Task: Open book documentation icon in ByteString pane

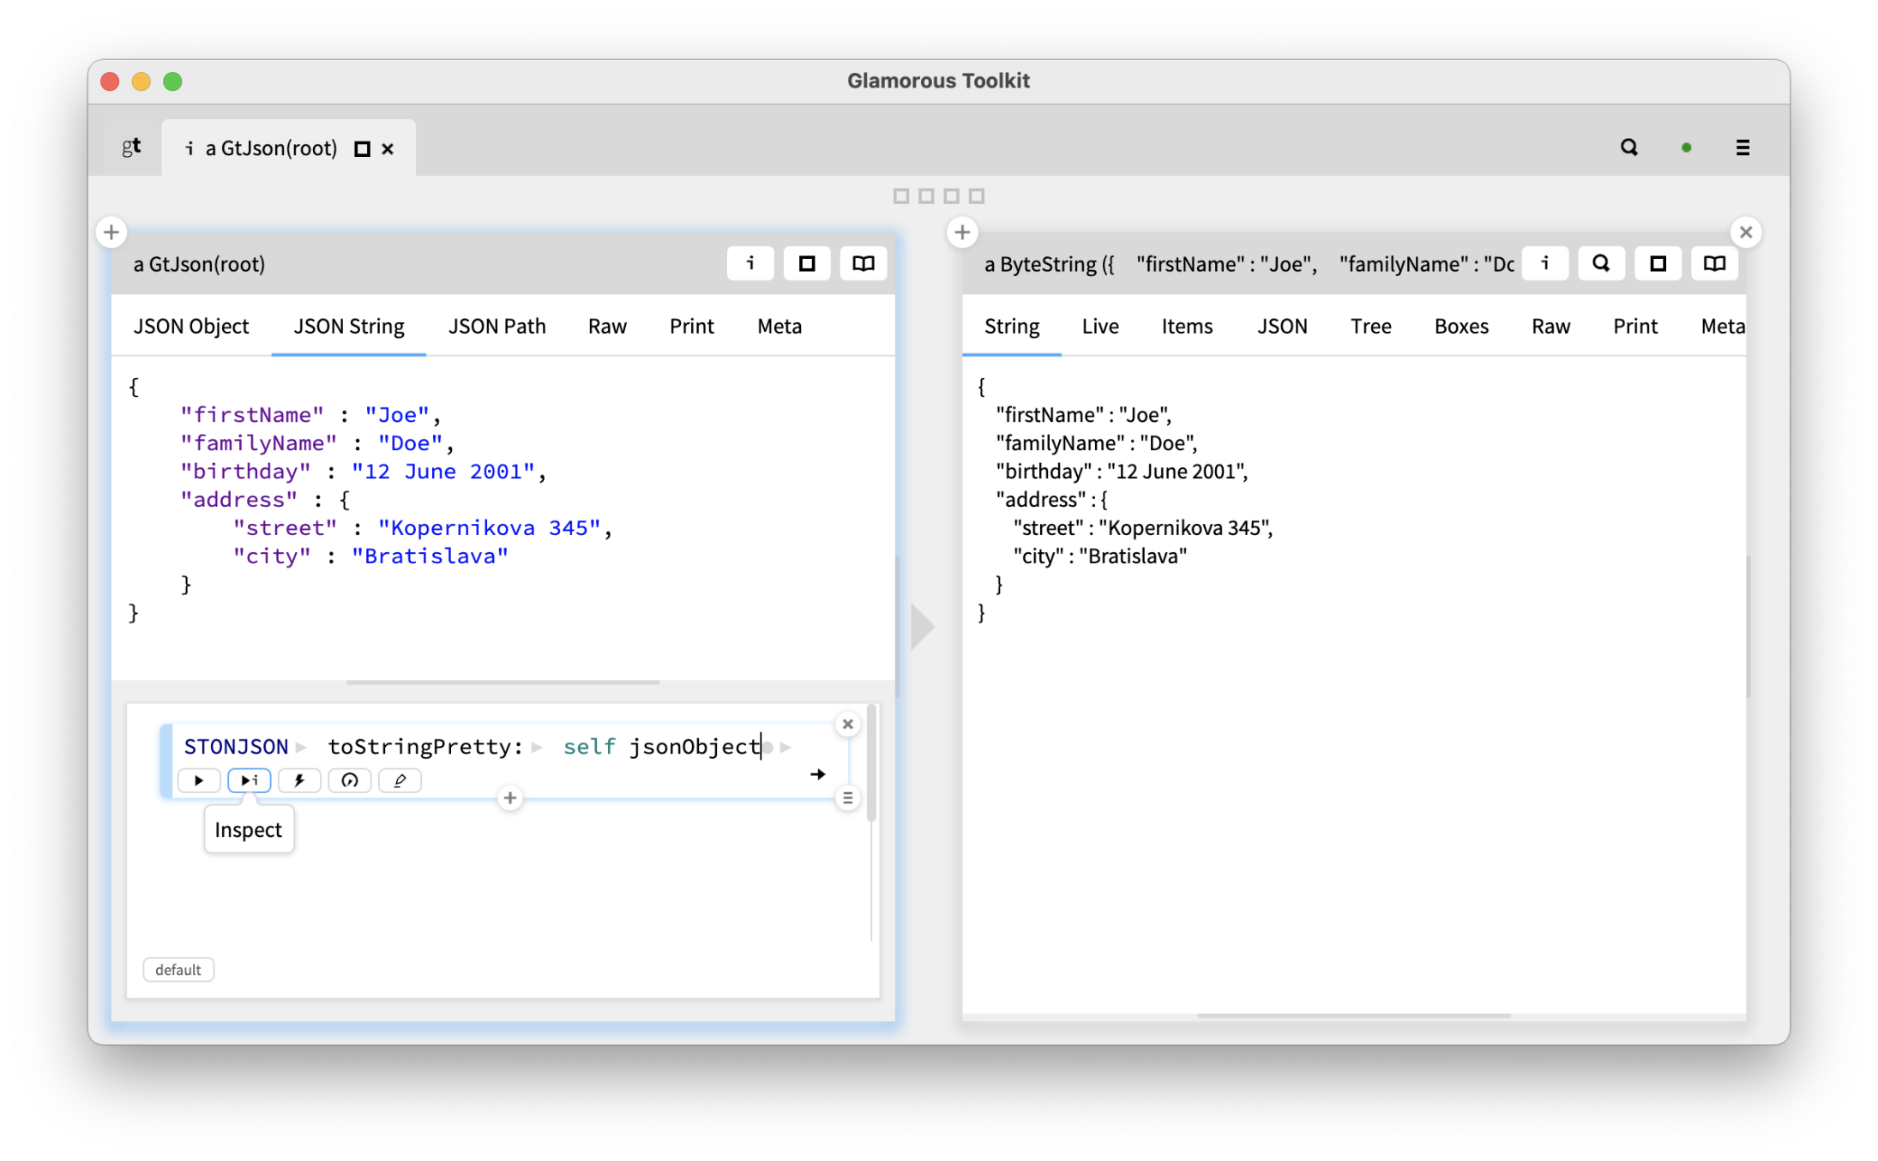Action: click(1714, 263)
